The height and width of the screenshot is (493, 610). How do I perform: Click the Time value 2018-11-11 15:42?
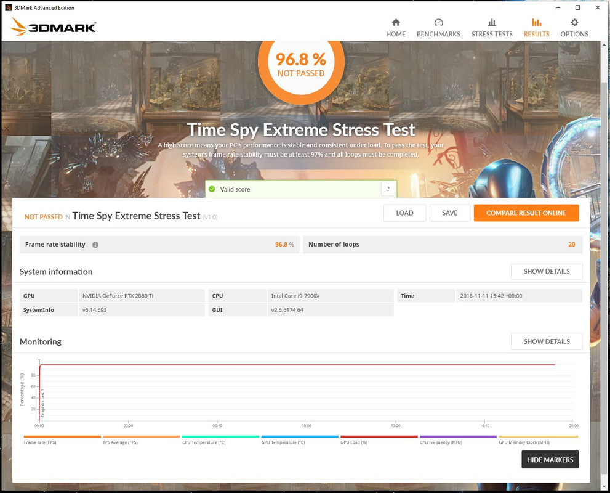pyautogui.click(x=491, y=296)
